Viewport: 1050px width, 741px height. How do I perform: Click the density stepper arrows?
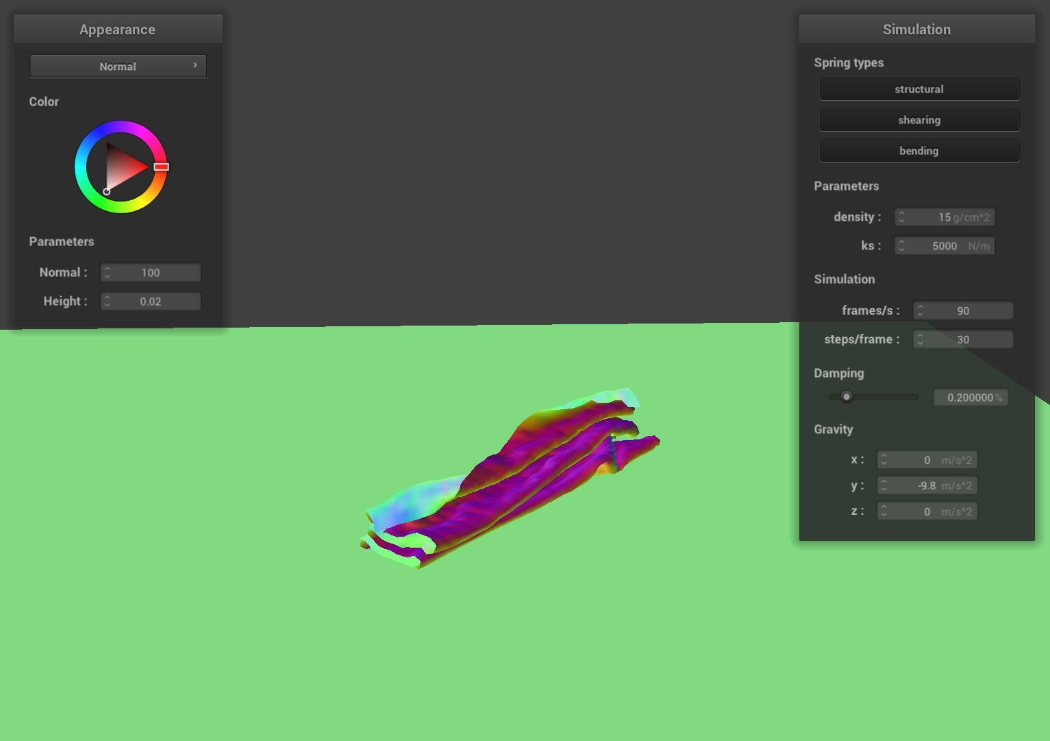pos(902,217)
